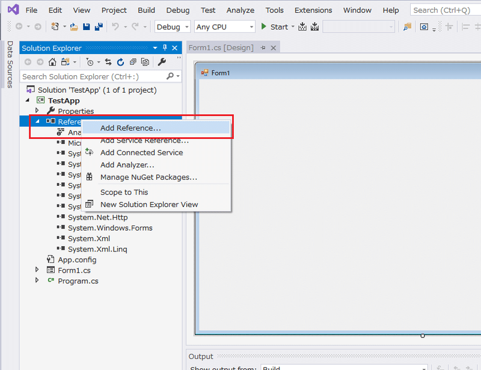The image size is (481, 370).
Task: Expand the Program.cs node
Action: (x=37, y=280)
